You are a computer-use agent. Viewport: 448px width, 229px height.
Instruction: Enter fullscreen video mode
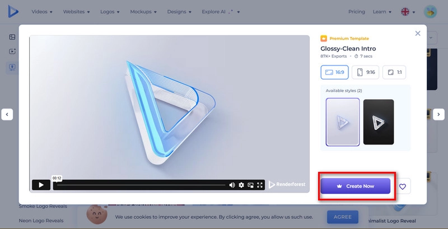tap(259, 185)
